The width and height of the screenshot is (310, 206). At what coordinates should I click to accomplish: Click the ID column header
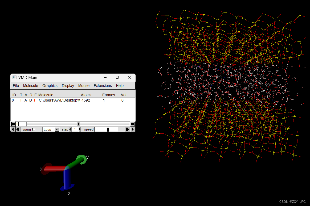pos(14,95)
